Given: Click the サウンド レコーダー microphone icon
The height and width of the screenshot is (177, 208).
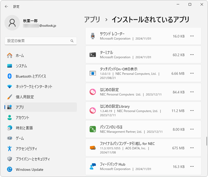Looking at the screenshot, I should pos(93,36).
